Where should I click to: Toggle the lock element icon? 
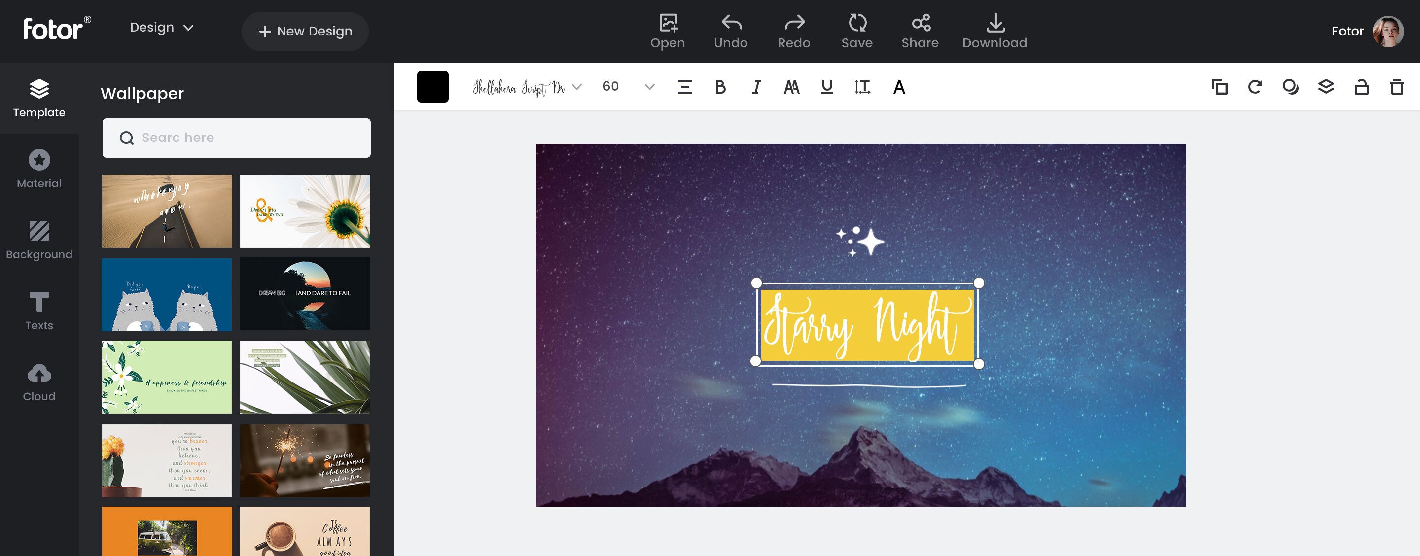1361,86
